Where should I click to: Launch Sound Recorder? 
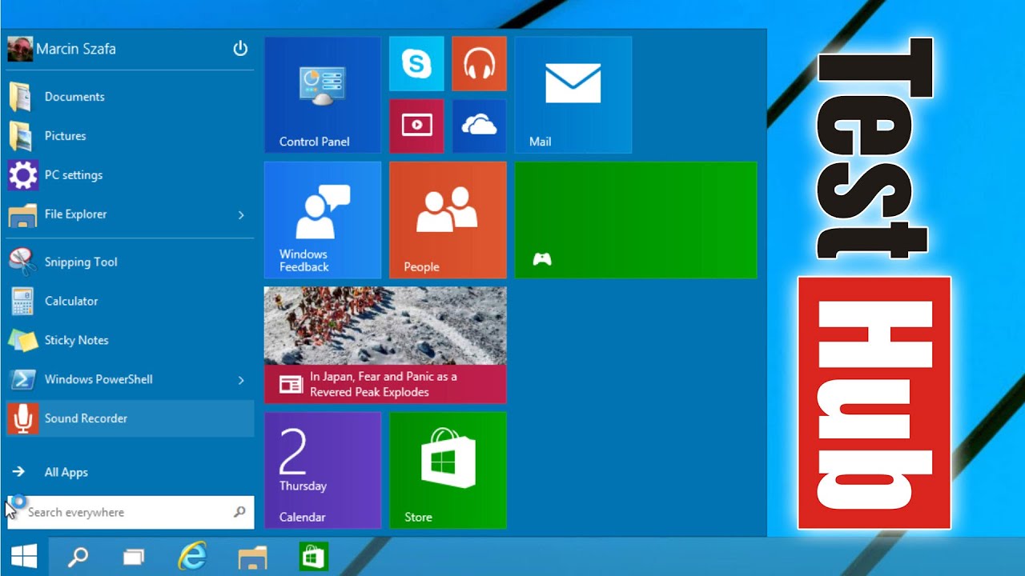[x=130, y=418]
